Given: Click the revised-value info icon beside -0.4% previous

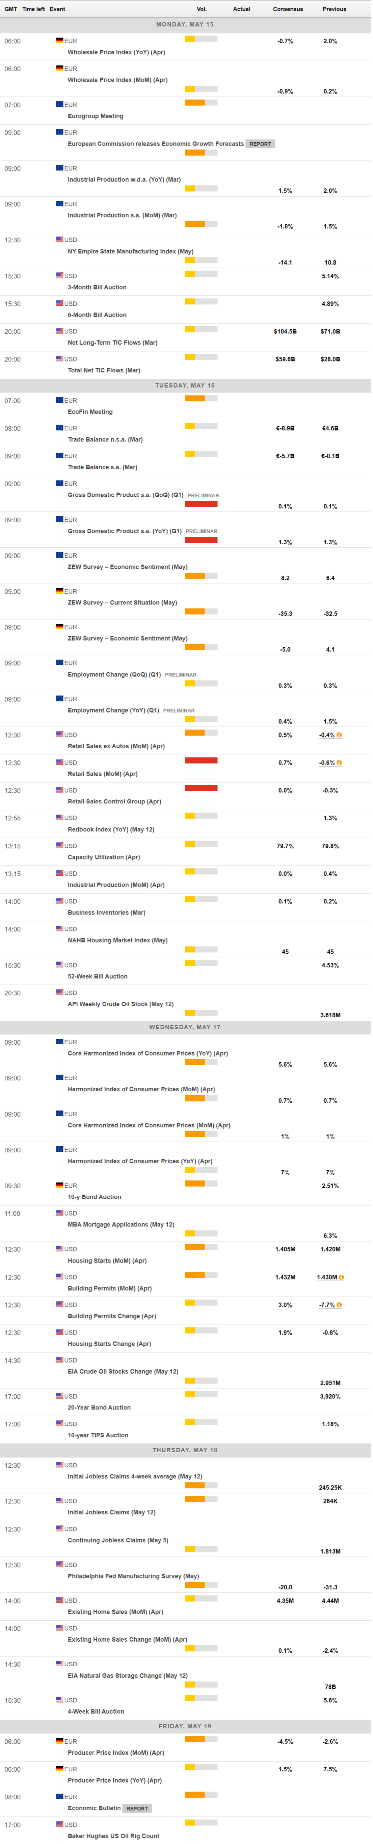Looking at the screenshot, I should (340, 735).
